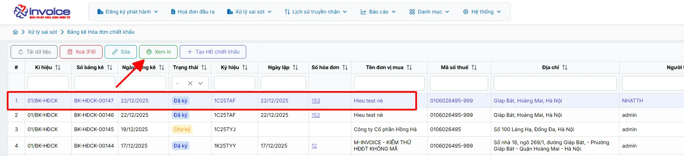Viewport: 684px width, 156px height.
Task: Open invoice number 153 link
Action: [x=316, y=101]
